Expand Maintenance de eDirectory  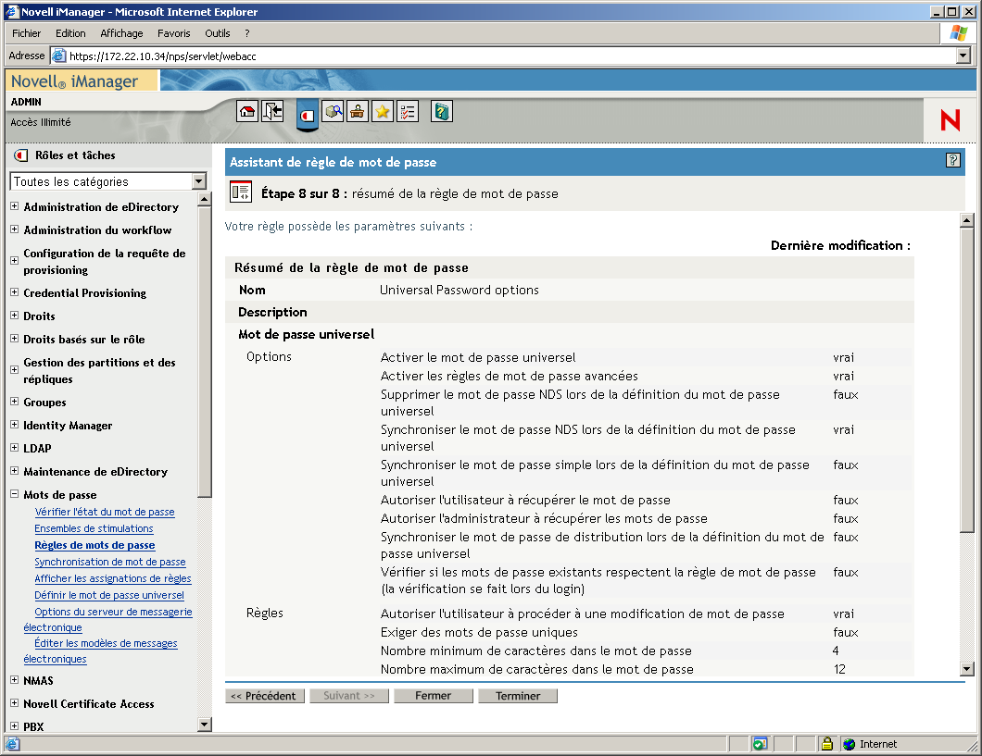pyautogui.click(x=15, y=471)
